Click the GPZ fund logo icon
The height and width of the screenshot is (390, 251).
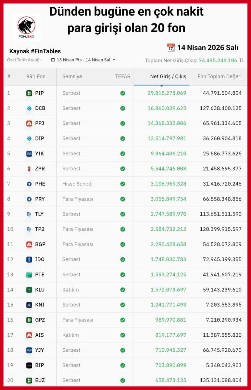29,320
